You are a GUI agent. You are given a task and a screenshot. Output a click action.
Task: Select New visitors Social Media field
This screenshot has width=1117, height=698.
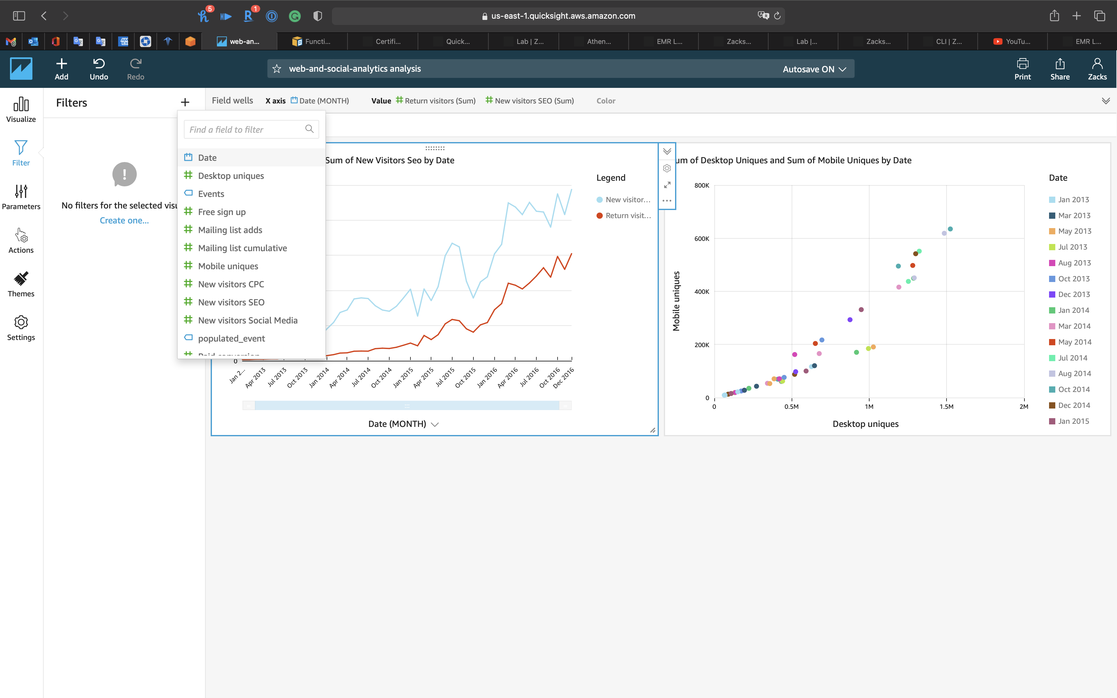click(247, 320)
